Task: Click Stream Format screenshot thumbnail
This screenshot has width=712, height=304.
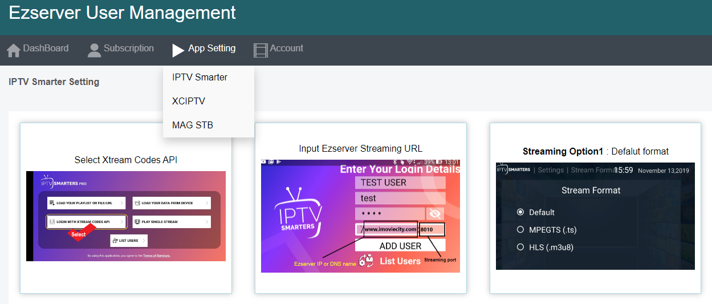Action: click(x=595, y=216)
